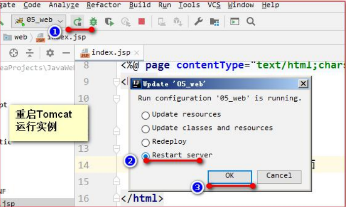This screenshot has width=346, height=207.
Task: Toggle code fold marker at line 10
Action: [116, 99]
